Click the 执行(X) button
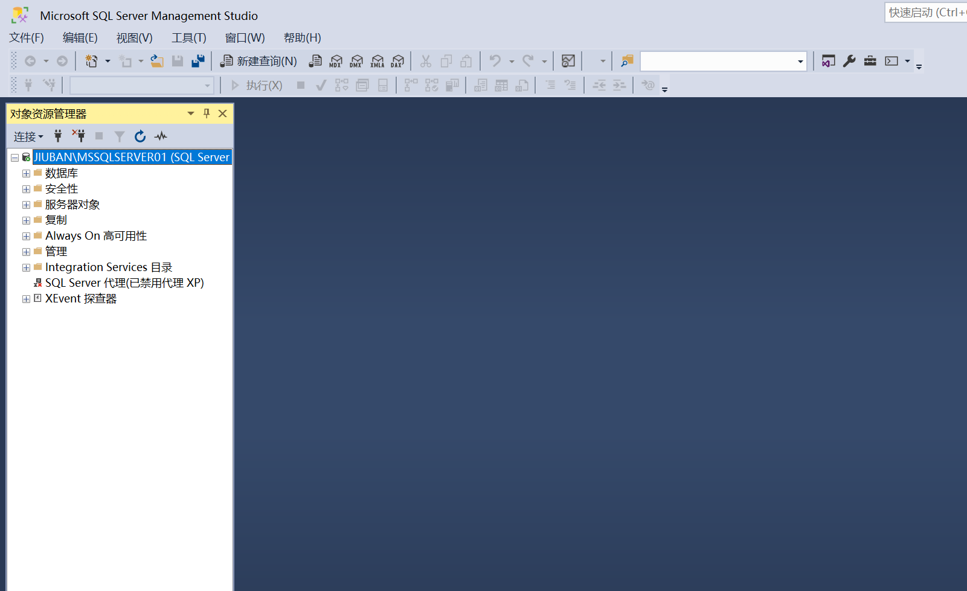The height and width of the screenshot is (591, 967). 257,86
